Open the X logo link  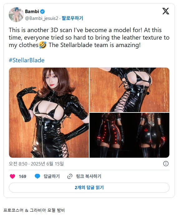click(166, 11)
